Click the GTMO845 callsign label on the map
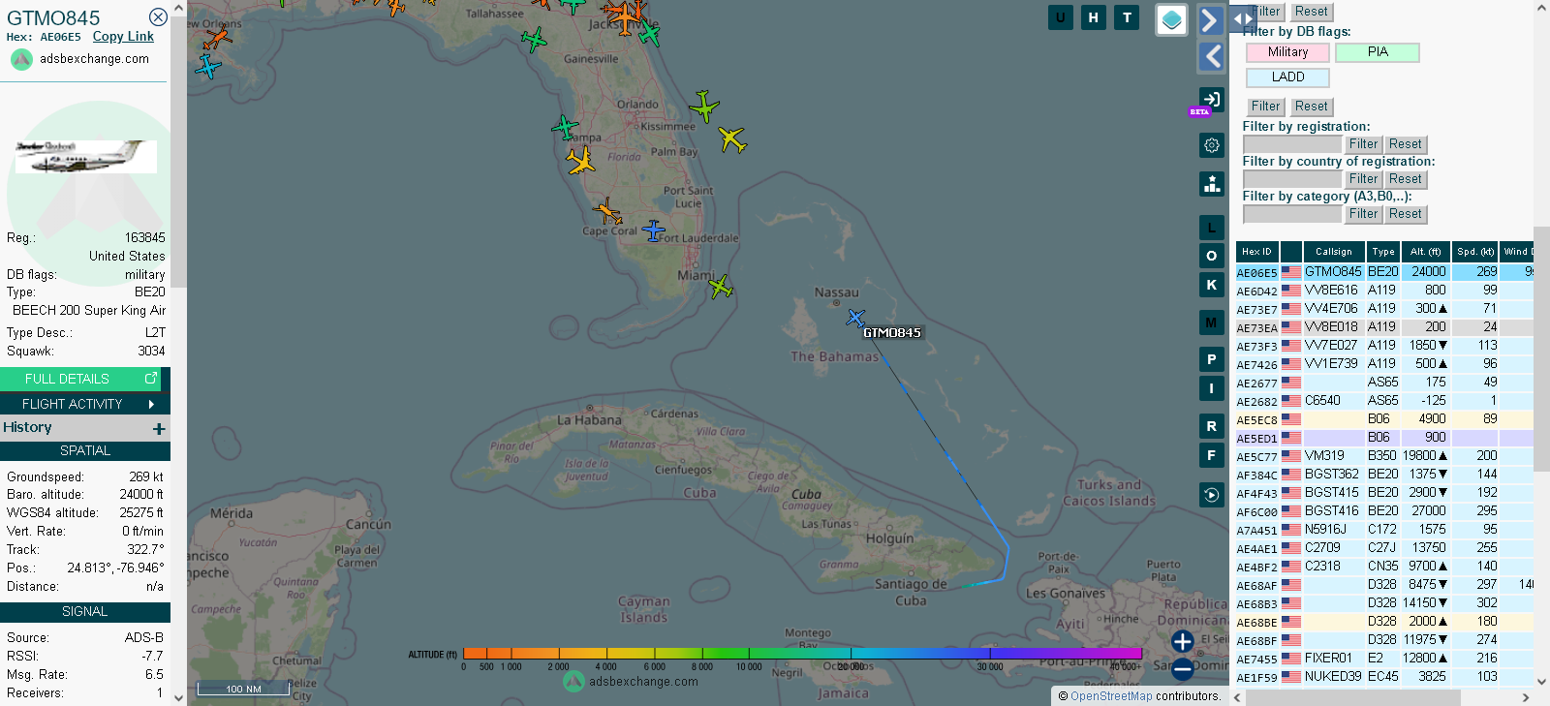 point(892,332)
